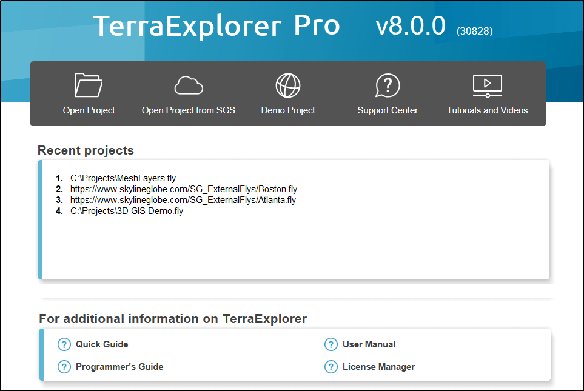Open the recent MeshLayers.fly project
Screen dimensions: 584x391
point(123,178)
